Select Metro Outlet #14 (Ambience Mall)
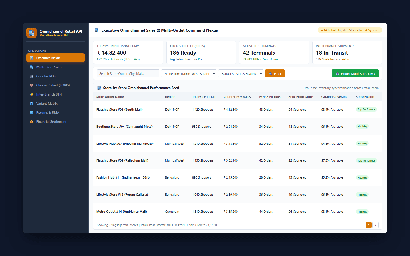The image size is (410, 256). (x=238, y=212)
